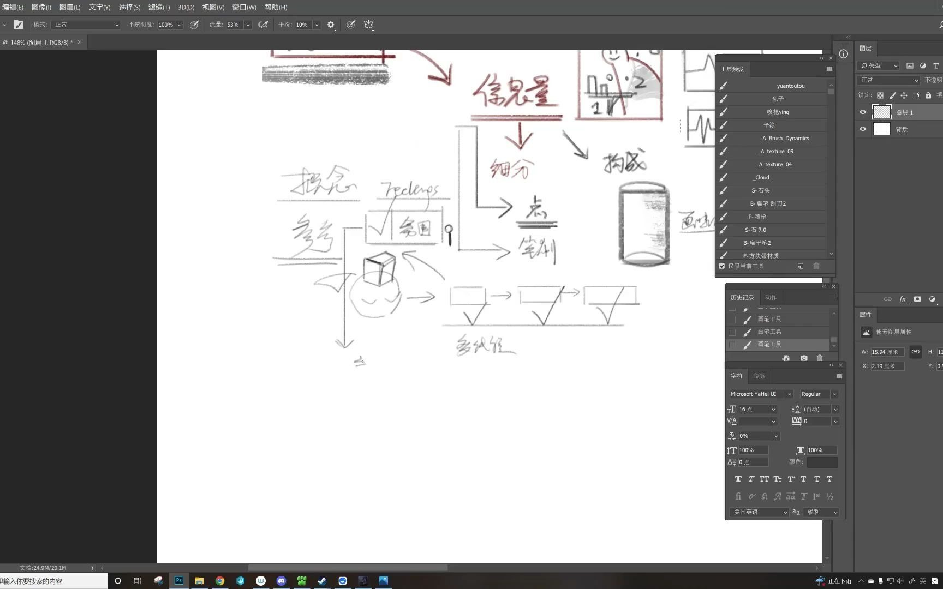The image size is (943, 589).
Task: Select _A_texture_09 brush preset
Action: click(772, 151)
